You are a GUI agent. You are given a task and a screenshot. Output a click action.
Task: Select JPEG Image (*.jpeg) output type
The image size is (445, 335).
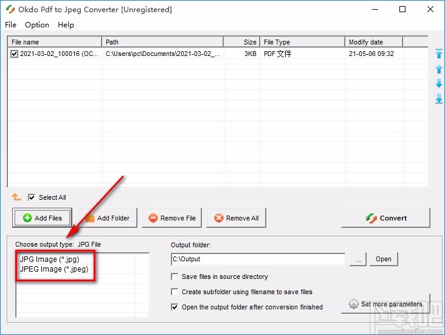coord(54,269)
